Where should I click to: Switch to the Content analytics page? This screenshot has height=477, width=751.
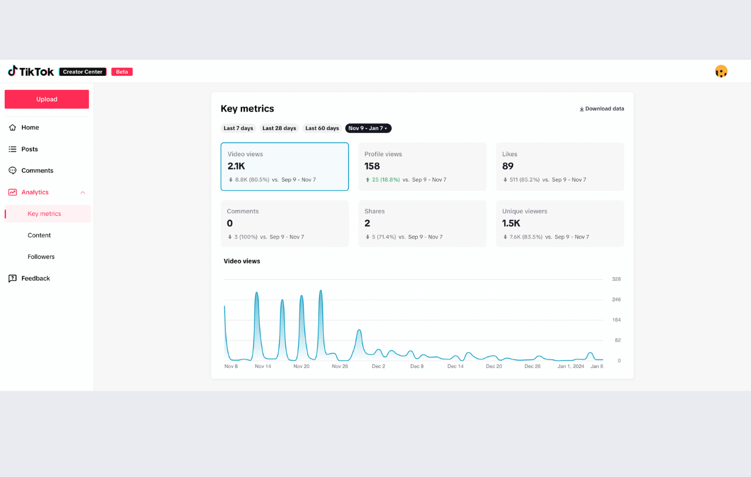click(39, 235)
